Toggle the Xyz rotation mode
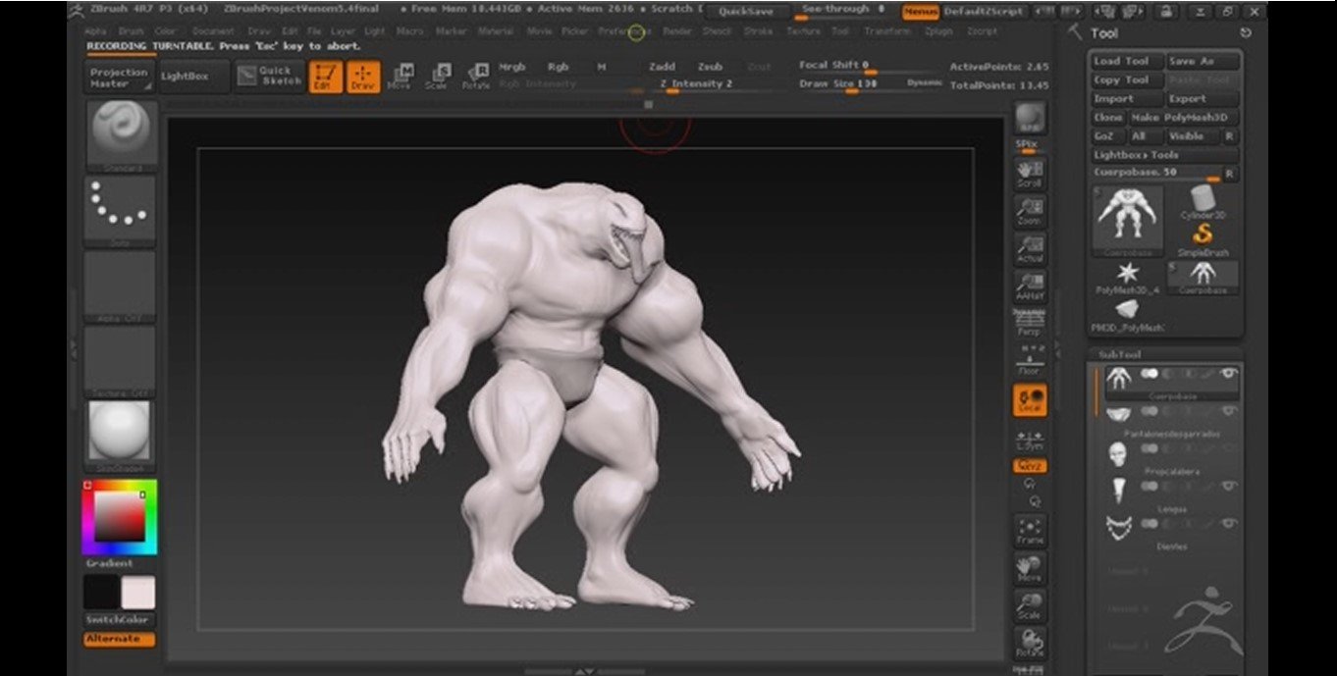This screenshot has height=676, width=1337. (x=1030, y=466)
